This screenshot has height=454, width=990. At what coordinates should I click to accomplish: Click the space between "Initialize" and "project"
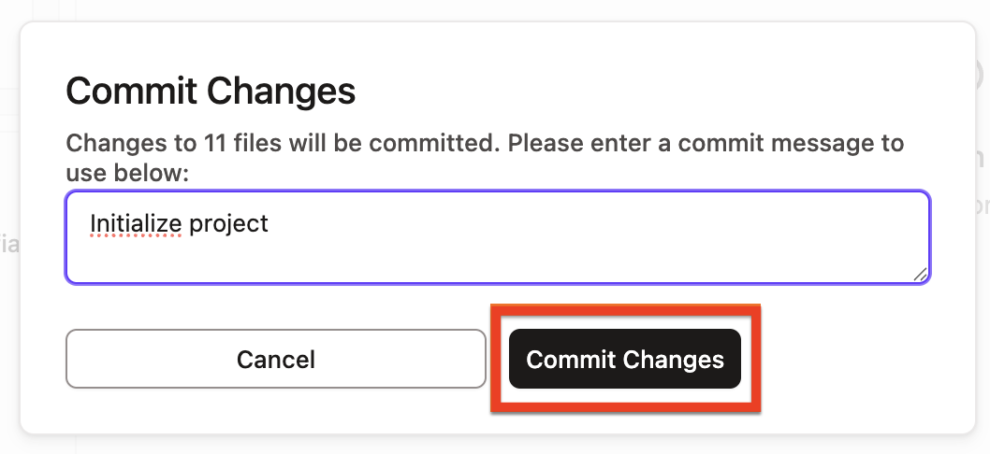coord(184,224)
